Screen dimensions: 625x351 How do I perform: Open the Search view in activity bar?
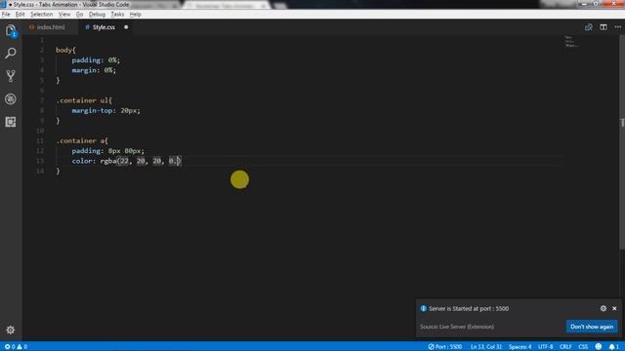point(11,53)
